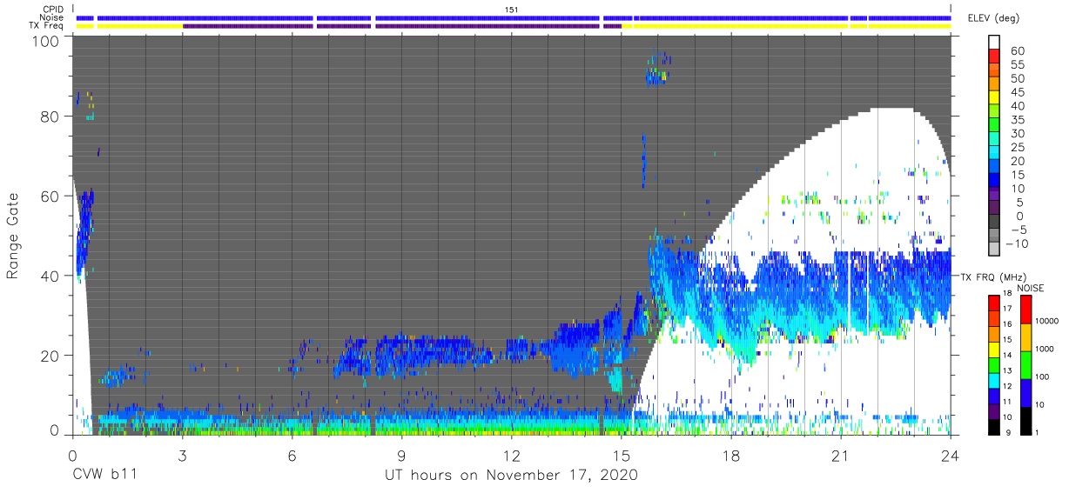
Task: Click the black noise level 1 swatch
Action: (1025, 419)
